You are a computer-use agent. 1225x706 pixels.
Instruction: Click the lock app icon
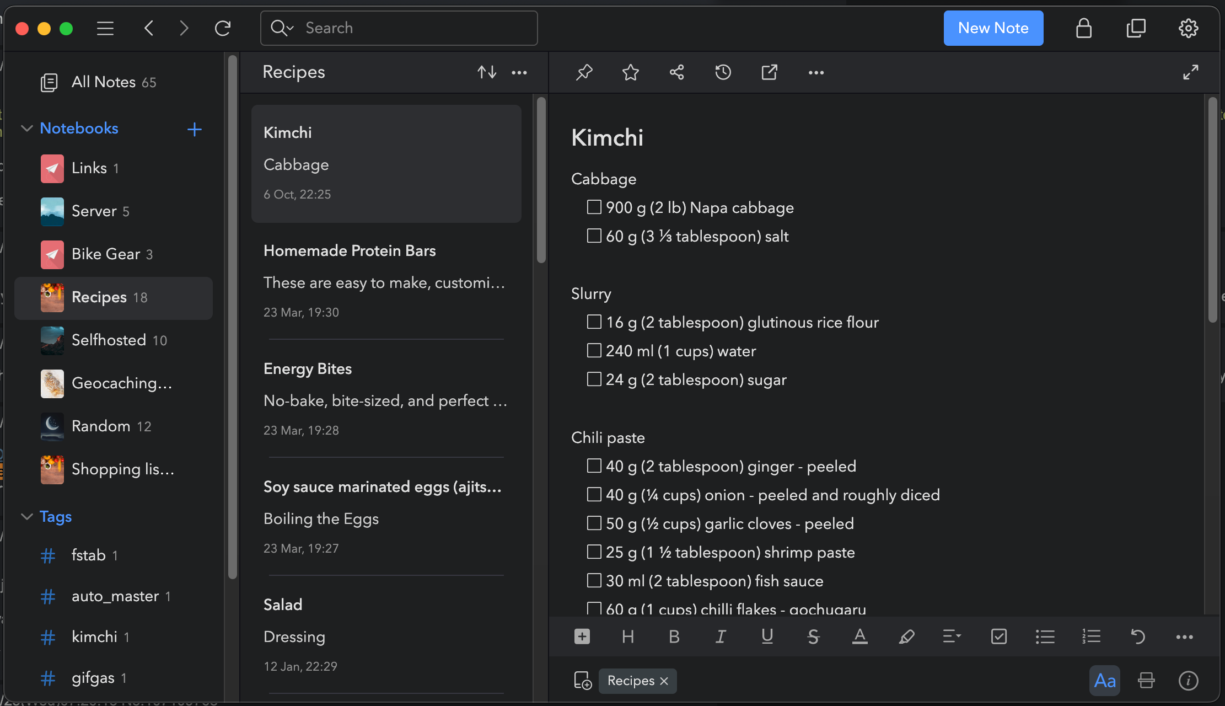1083,28
